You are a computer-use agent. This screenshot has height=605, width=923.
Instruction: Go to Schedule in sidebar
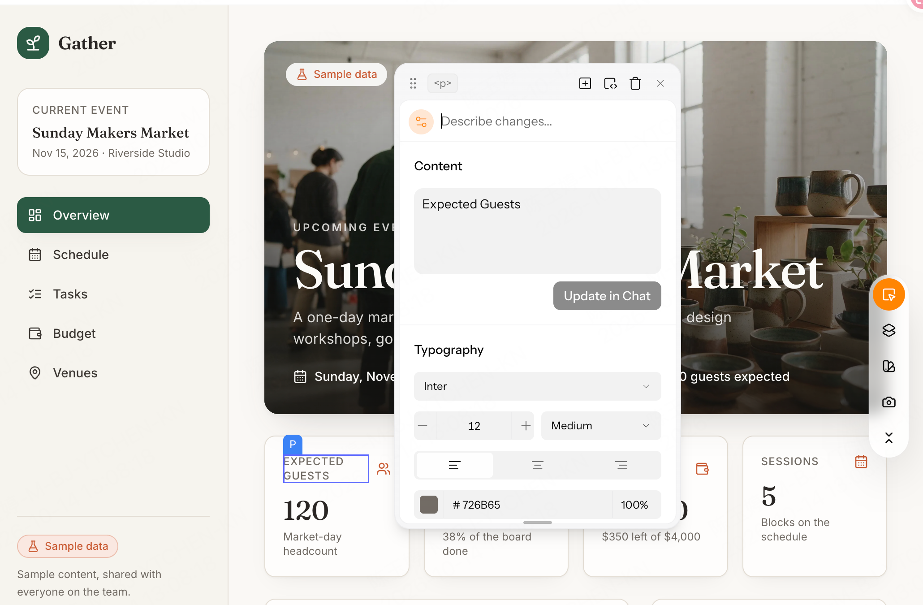tap(113, 255)
